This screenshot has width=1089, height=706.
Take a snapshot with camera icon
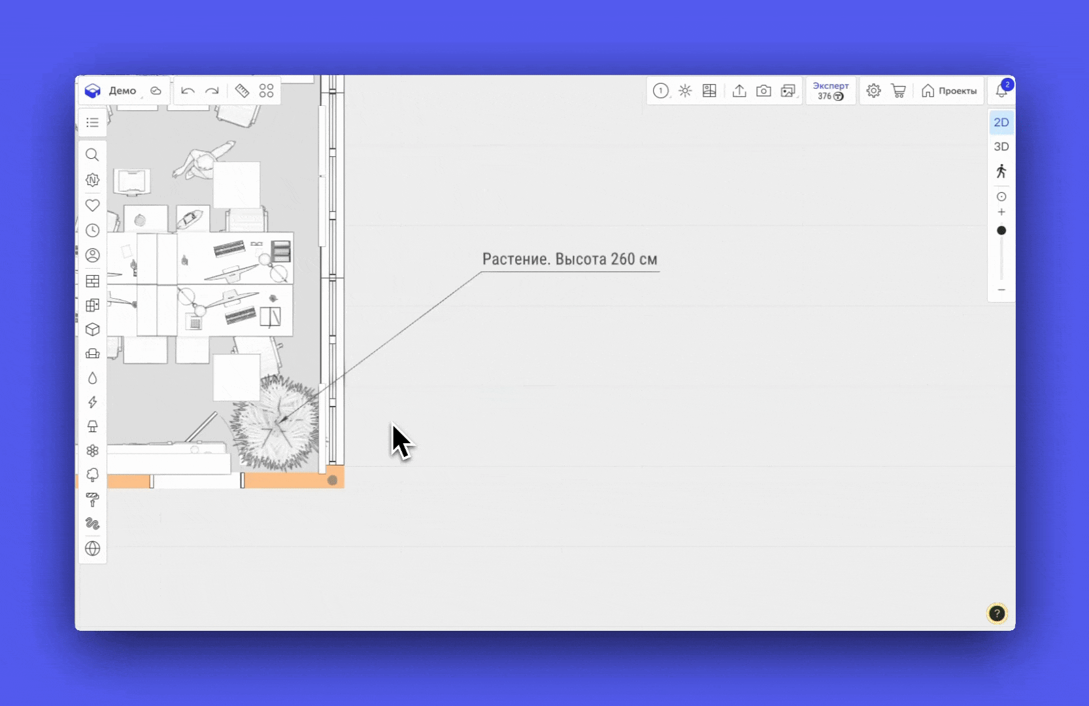pyautogui.click(x=763, y=91)
